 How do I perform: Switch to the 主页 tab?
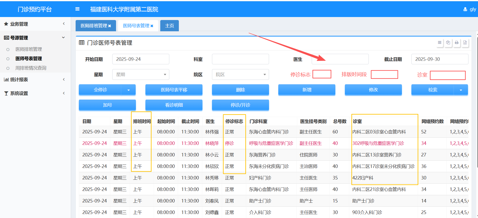tap(170, 26)
